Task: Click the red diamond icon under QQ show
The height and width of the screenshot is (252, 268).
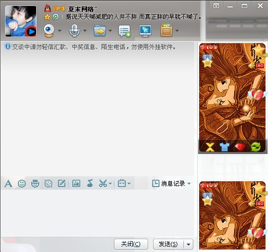Action: (x=240, y=147)
